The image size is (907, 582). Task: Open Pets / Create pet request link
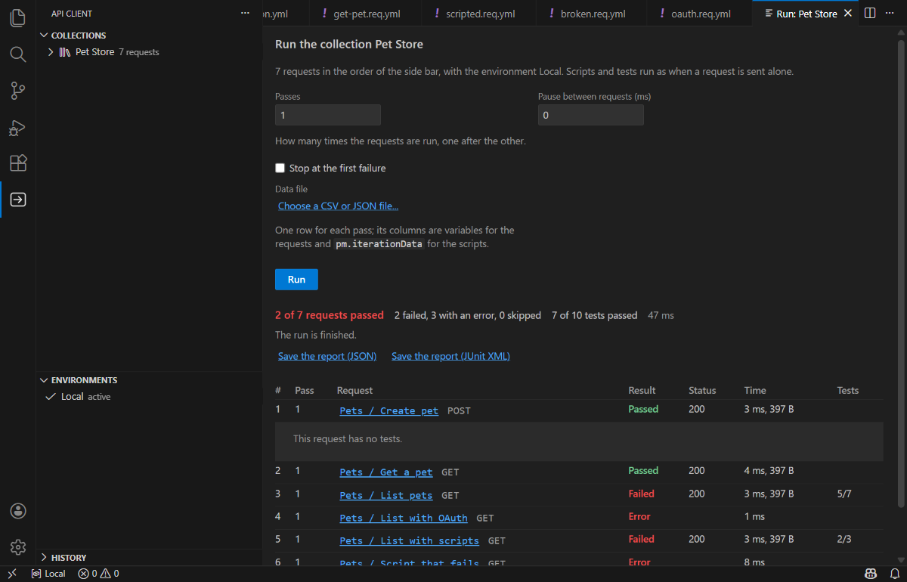pyautogui.click(x=389, y=410)
